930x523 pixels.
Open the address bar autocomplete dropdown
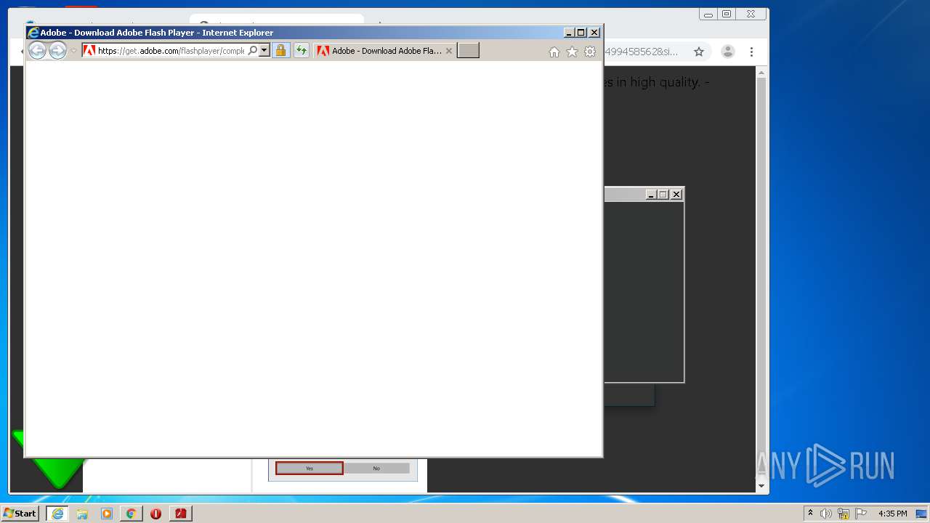(x=264, y=51)
